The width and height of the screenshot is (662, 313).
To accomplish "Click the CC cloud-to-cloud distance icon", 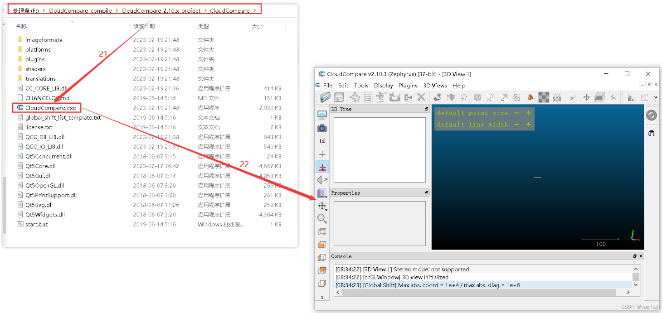I will (517, 97).
